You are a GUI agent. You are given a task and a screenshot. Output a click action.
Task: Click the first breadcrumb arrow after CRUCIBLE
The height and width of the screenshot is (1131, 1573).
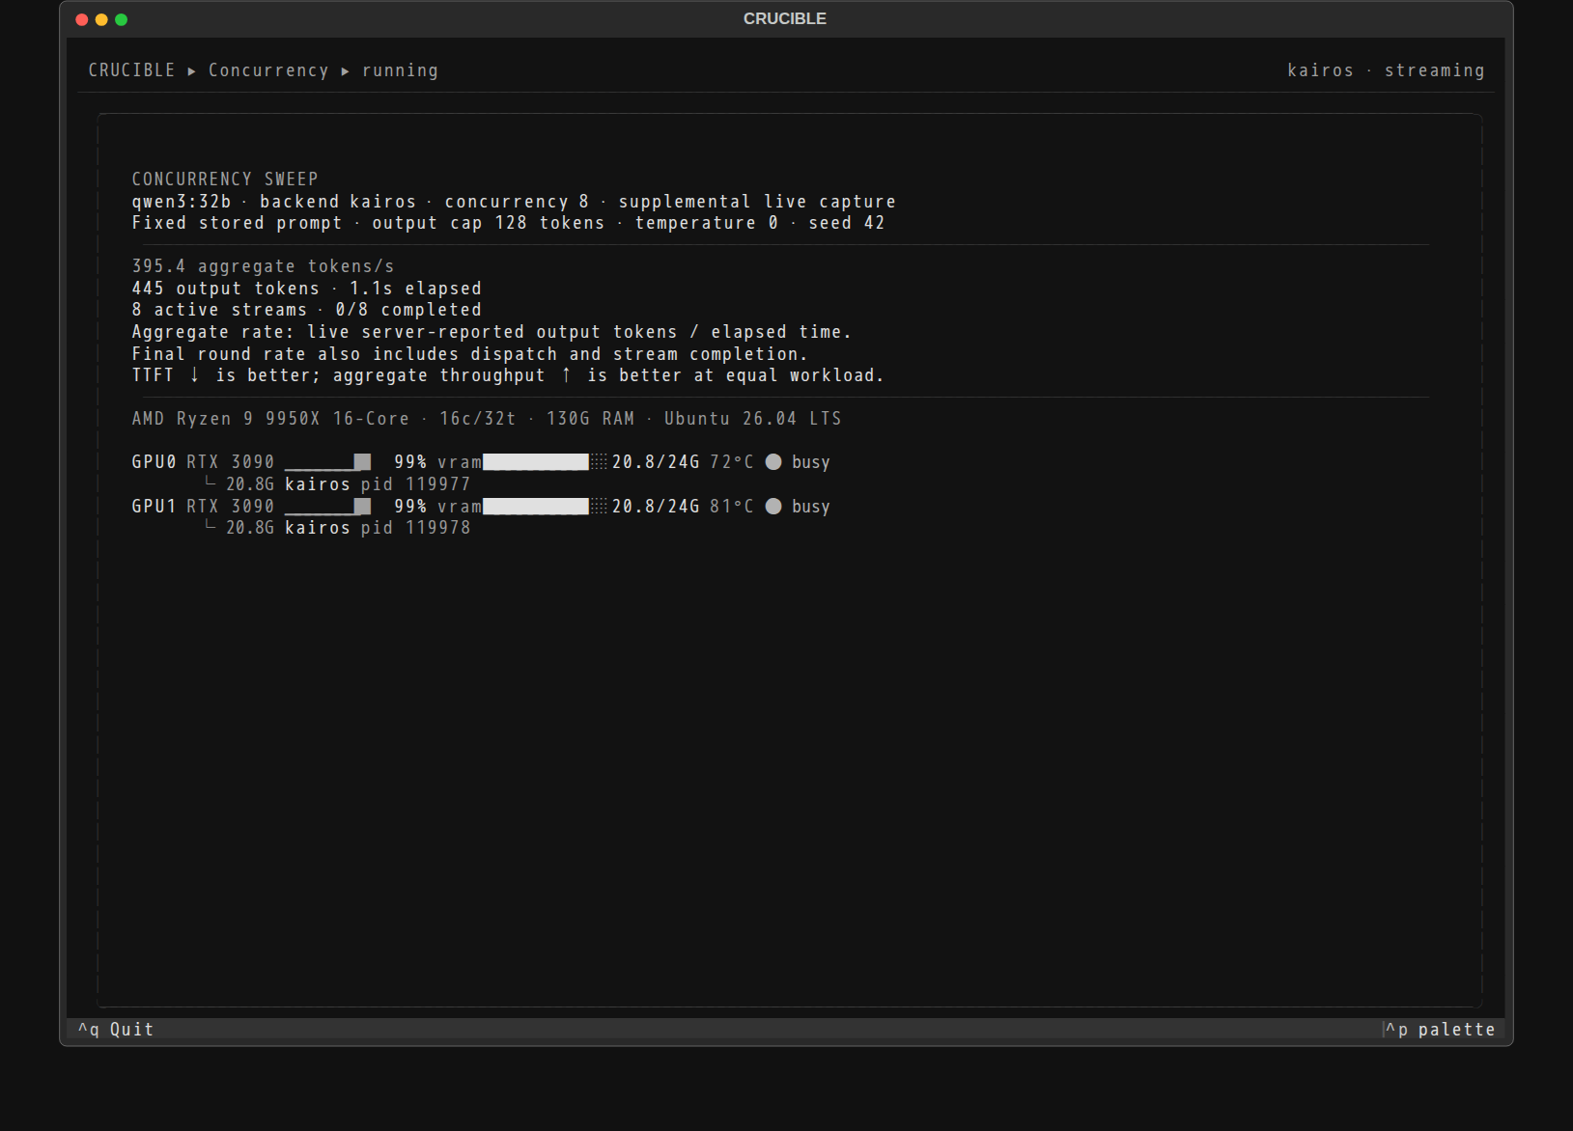(x=192, y=70)
